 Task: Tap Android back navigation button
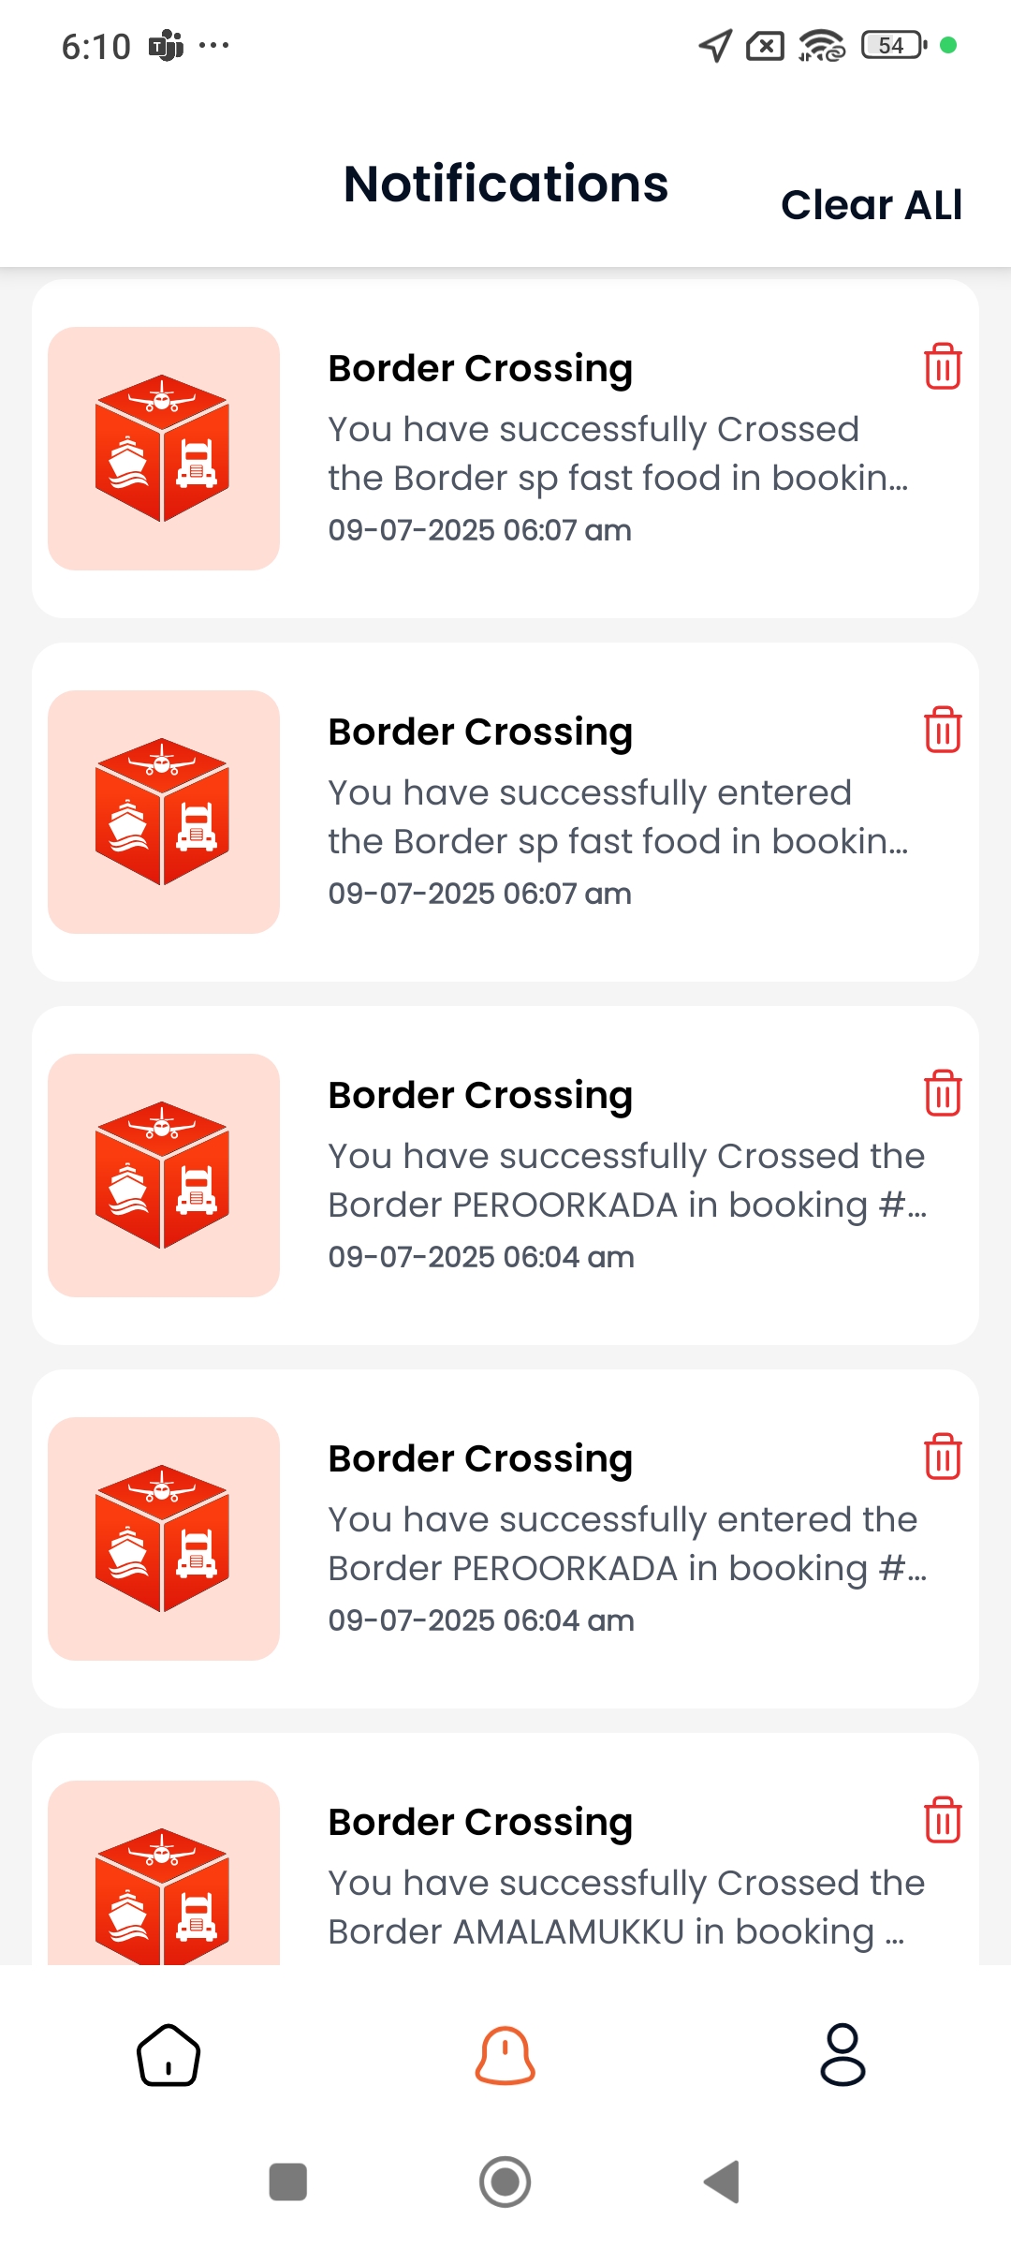coord(722,2181)
